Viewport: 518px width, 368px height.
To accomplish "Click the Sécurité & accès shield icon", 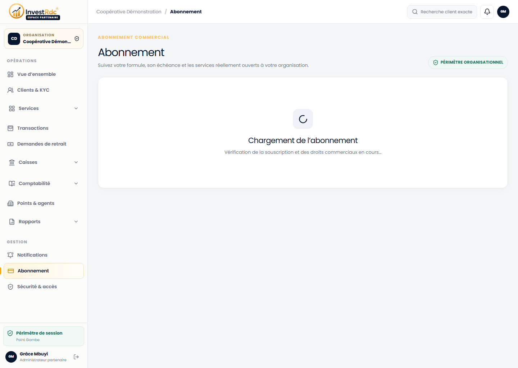I will point(10,287).
